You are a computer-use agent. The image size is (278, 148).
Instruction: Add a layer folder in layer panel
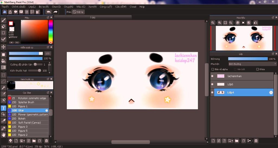(x=236, y=141)
